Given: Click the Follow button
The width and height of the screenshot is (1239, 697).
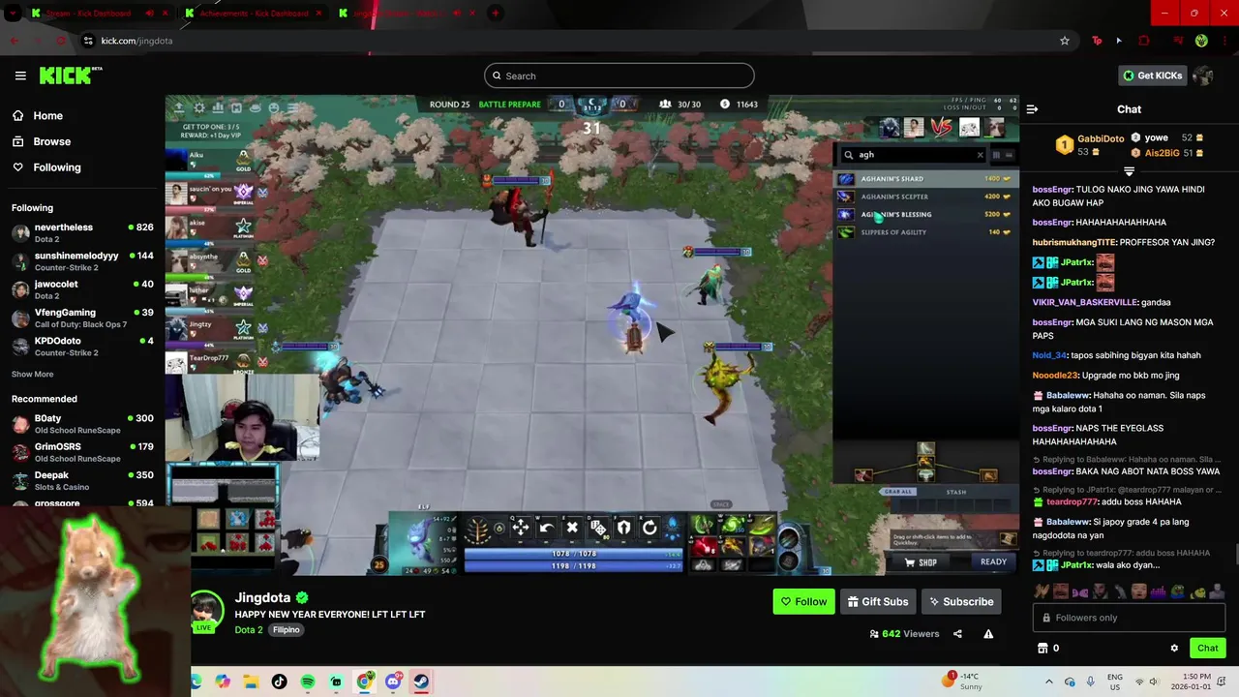Looking at the screenshot, I should click(803, 601).
